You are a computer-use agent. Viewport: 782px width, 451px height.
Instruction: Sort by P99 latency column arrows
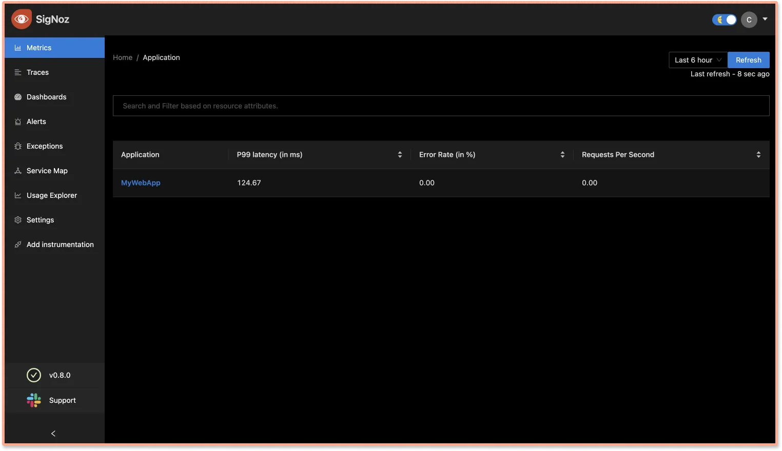click(x=400, y=155)
